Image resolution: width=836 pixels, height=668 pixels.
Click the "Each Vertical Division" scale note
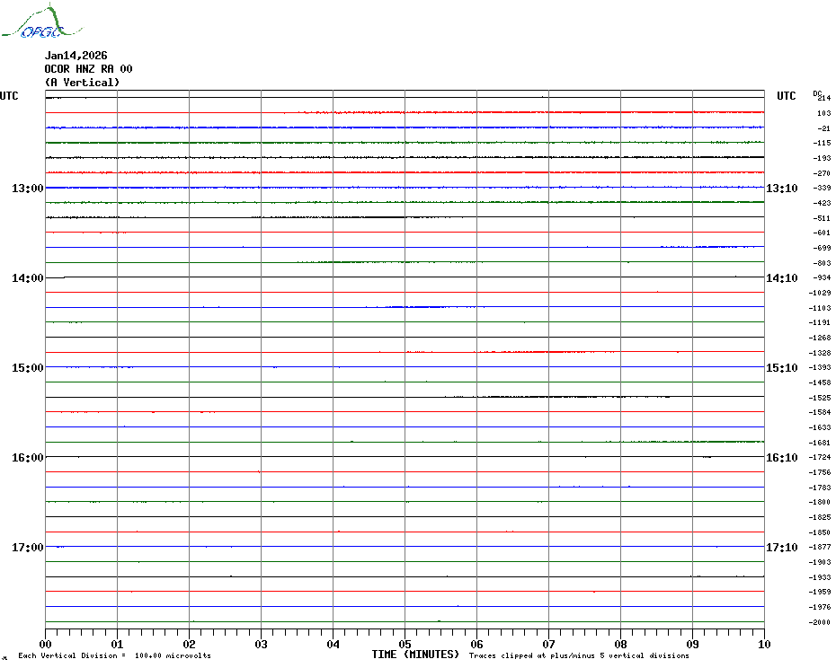tap(114, 656)
